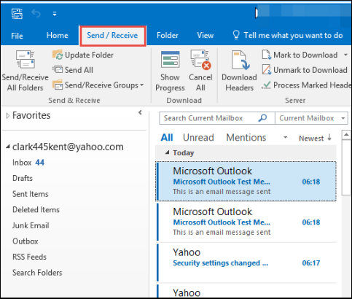Viewport: 352px width, 299px height.
Task: Click the lightbulb Tell me icon
Action: [236, 35]
